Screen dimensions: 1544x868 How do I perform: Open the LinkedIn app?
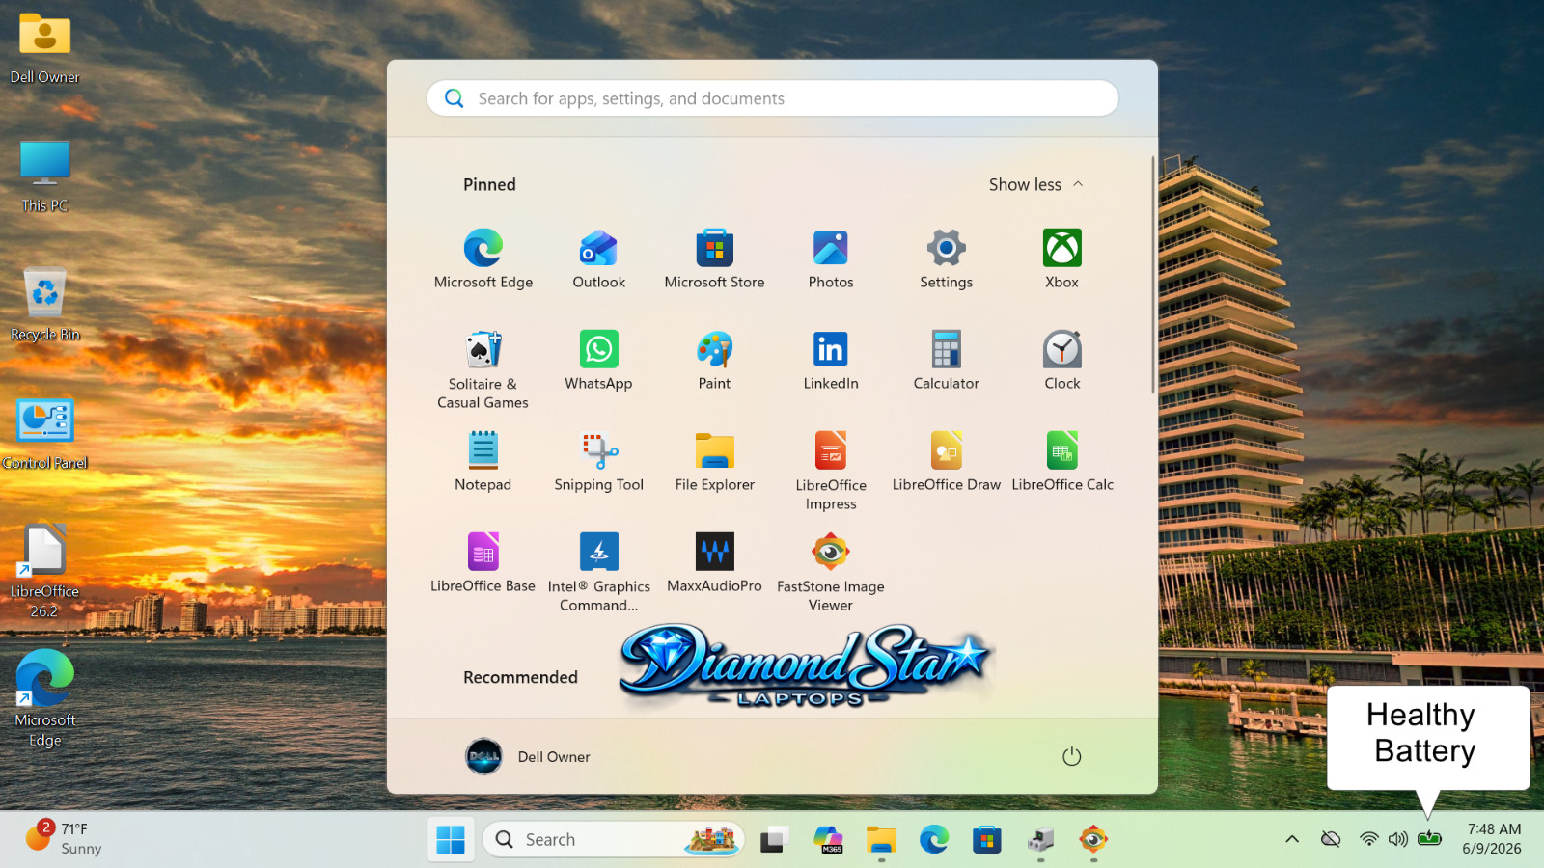(830, 360)
